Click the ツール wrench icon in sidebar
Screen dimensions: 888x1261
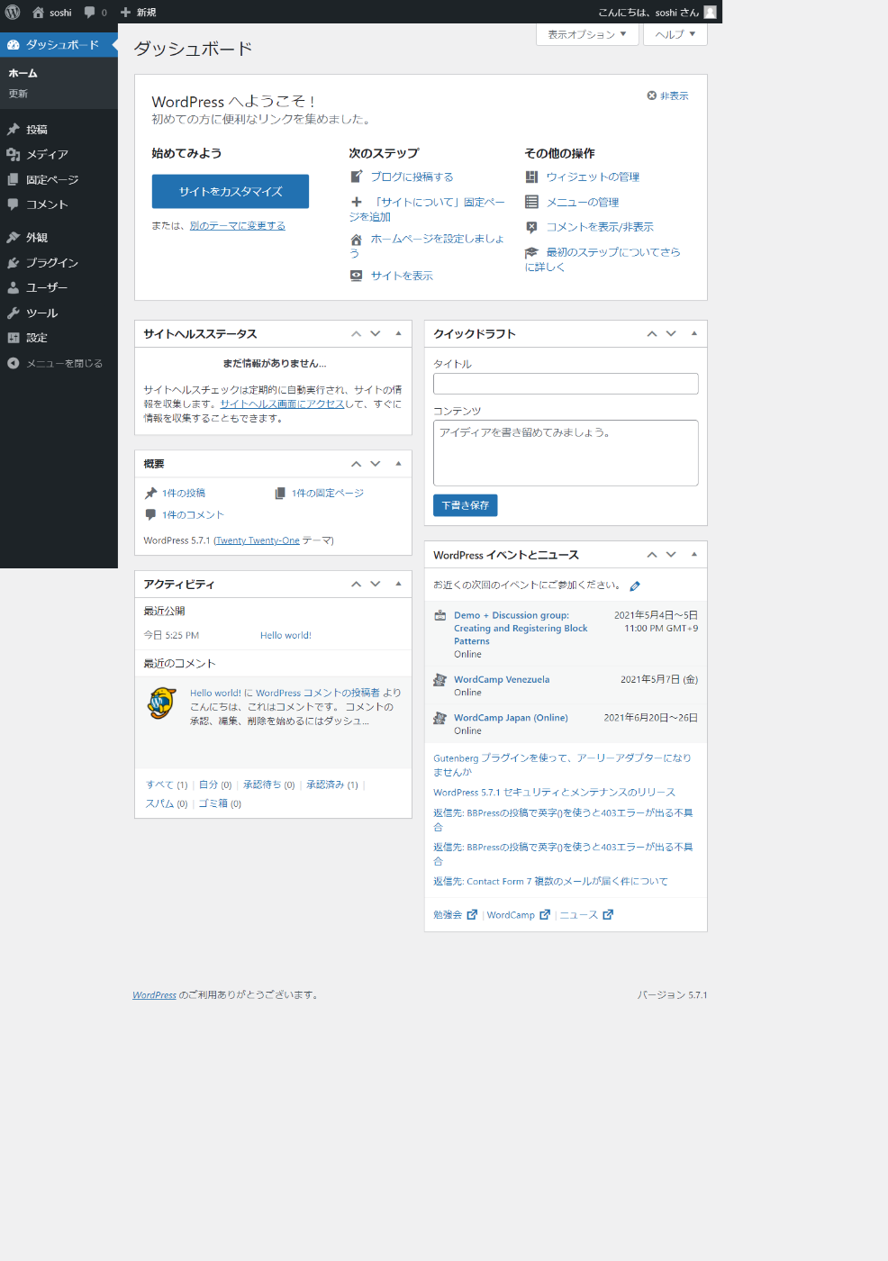tap(14, 313)
